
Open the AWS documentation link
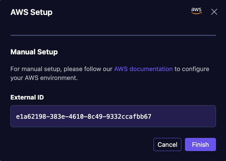tap(144, 69)
